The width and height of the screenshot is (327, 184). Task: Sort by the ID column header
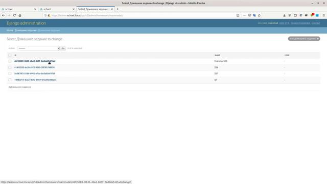(15, 55)
